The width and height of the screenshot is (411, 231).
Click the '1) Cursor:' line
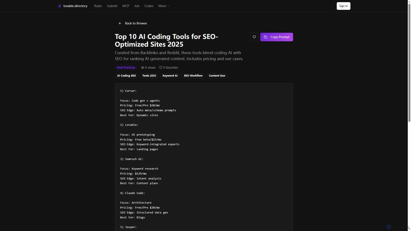pyautogui.click(x=128, y=91)
